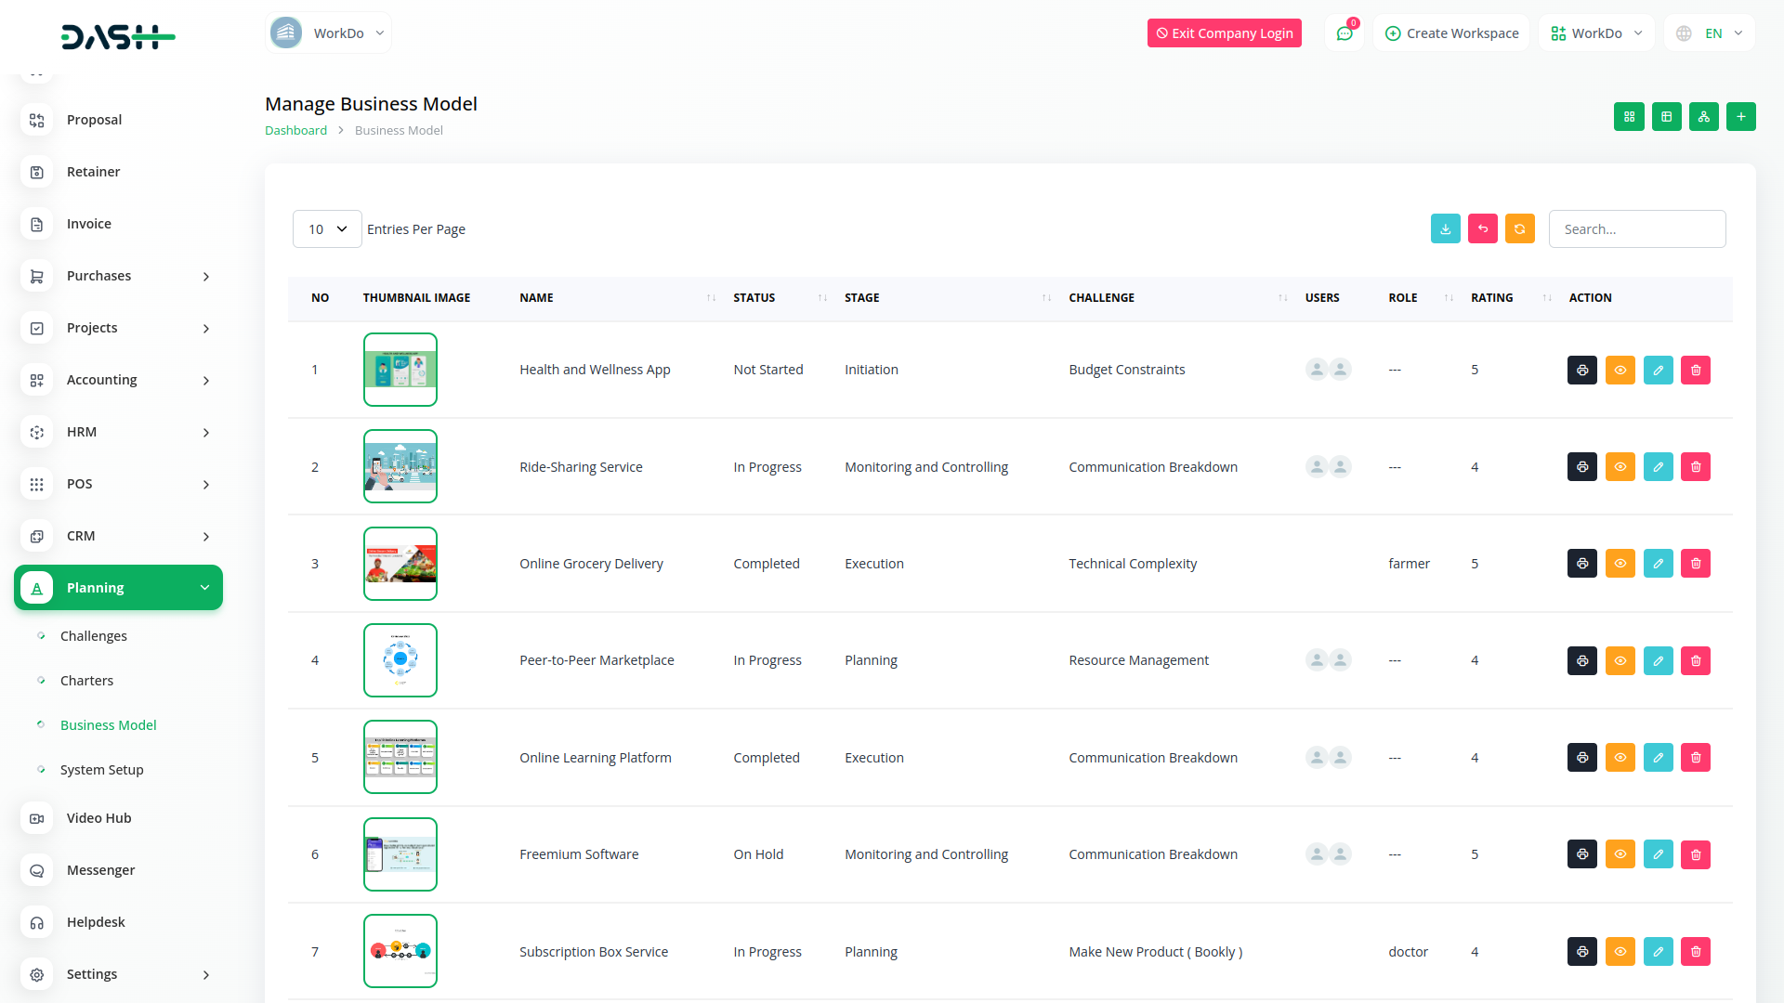
Task: View Peer-to-Peer Marketplace with eye icon
Action: (x=1620, y=661)
